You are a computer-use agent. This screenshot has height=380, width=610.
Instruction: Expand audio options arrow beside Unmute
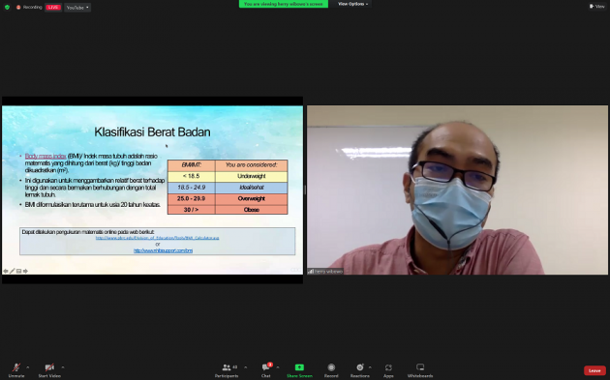click(x=28, y=367)
